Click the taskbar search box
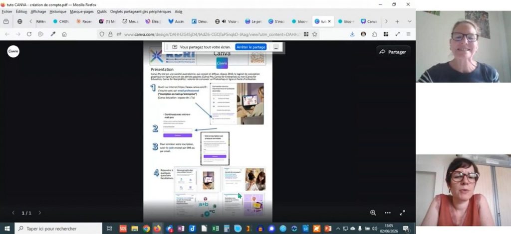Screen dimensions: 511x234 tap(59, 229)
